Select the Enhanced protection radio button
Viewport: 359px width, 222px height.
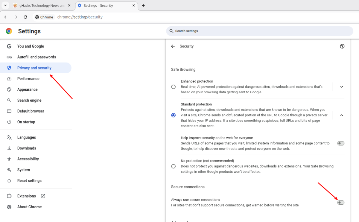pos(174,86)
